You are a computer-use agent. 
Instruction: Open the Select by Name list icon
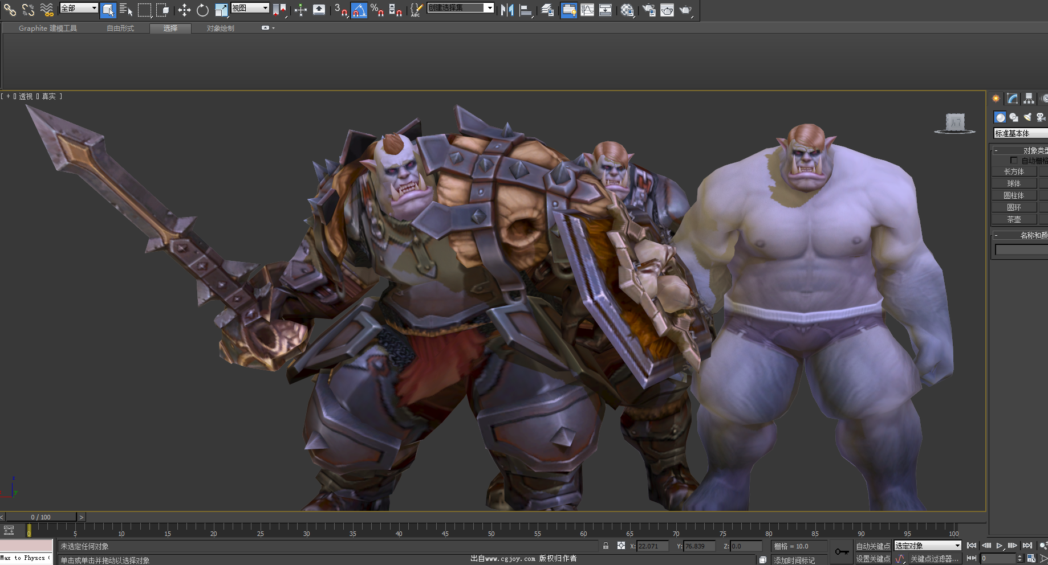126,10
